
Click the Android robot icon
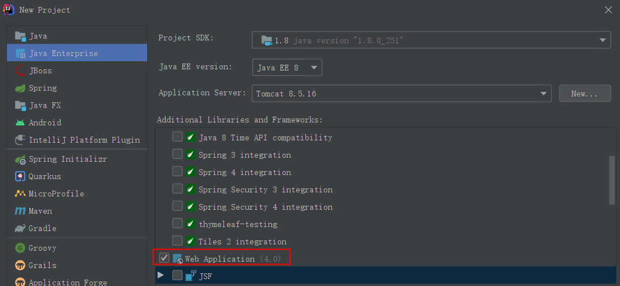click(20, 122)
